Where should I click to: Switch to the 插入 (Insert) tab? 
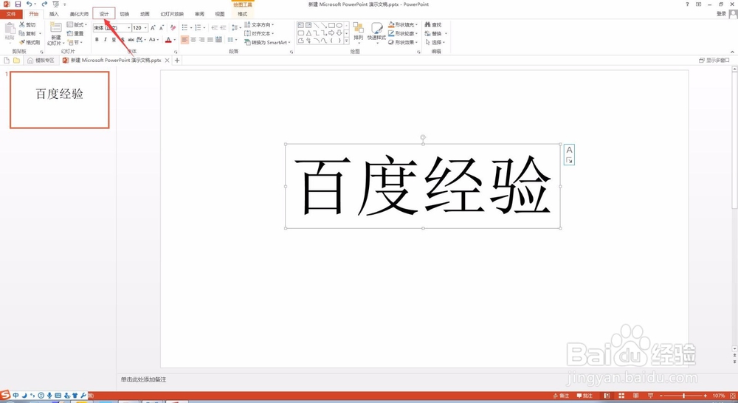coord(54,14)
